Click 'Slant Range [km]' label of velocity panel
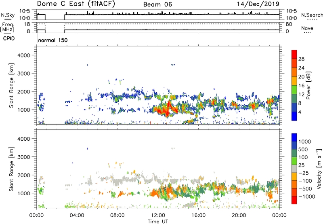The image size is (323, 224). [x=11, y=169]
